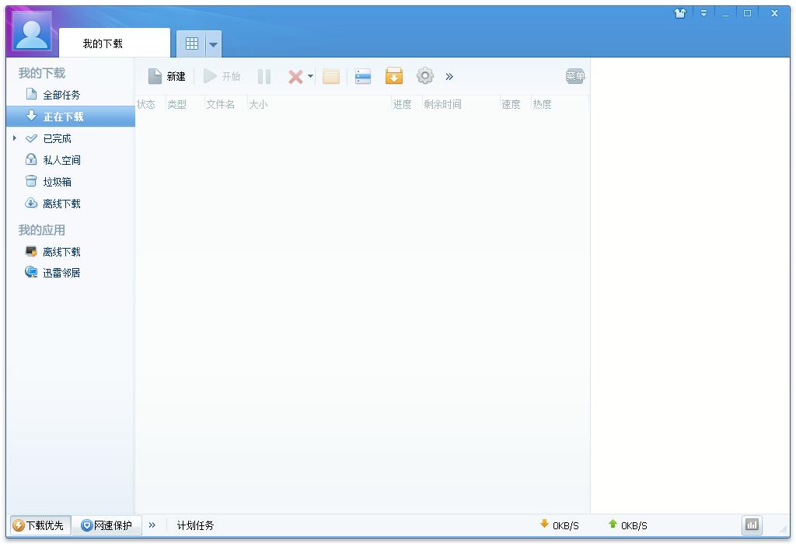
Task: Open settings via the gear icon
Action: (424, 76)
